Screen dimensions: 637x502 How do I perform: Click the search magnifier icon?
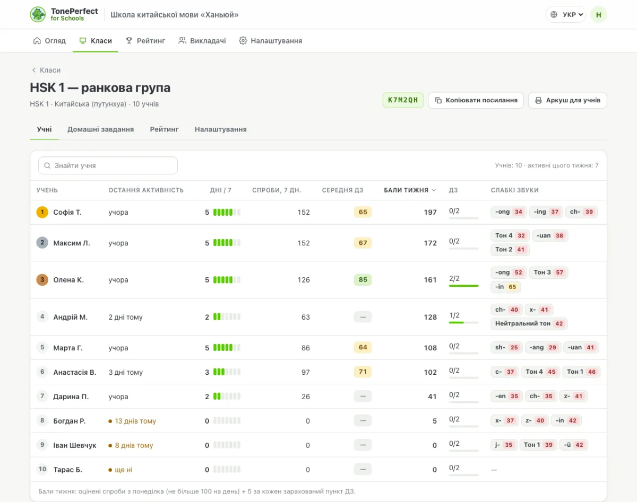point(48,166)
